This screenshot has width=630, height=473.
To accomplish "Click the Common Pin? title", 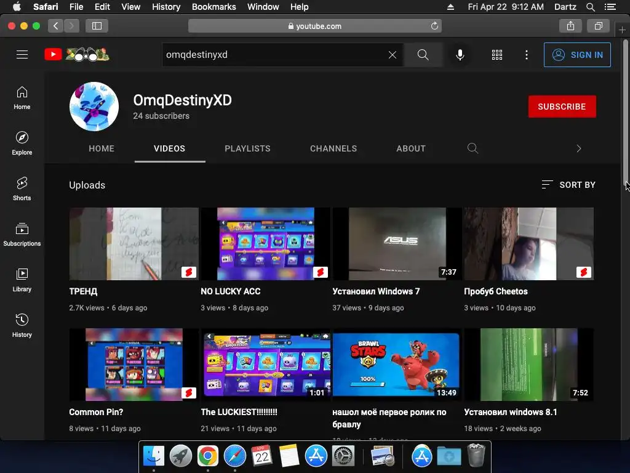I will (x=96, y=412).
